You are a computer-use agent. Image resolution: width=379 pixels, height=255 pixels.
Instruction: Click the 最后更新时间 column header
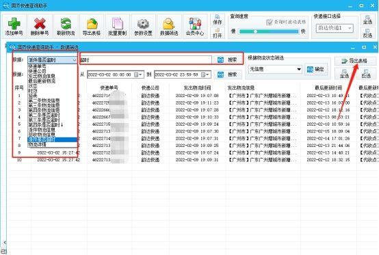click(328, 88)
